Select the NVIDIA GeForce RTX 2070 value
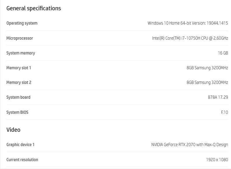 [190, 145]
